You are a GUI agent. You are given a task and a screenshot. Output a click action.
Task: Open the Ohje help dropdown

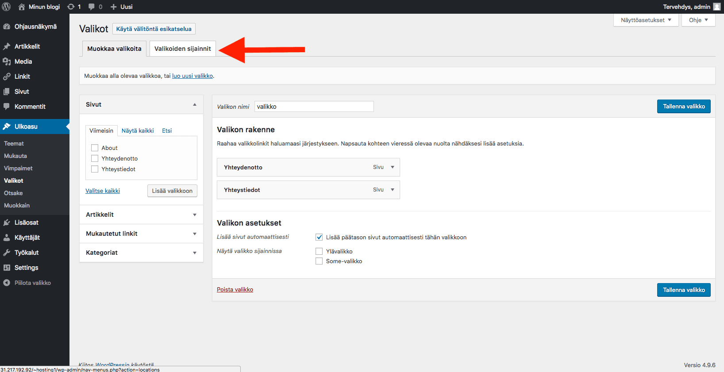point(698,20)
